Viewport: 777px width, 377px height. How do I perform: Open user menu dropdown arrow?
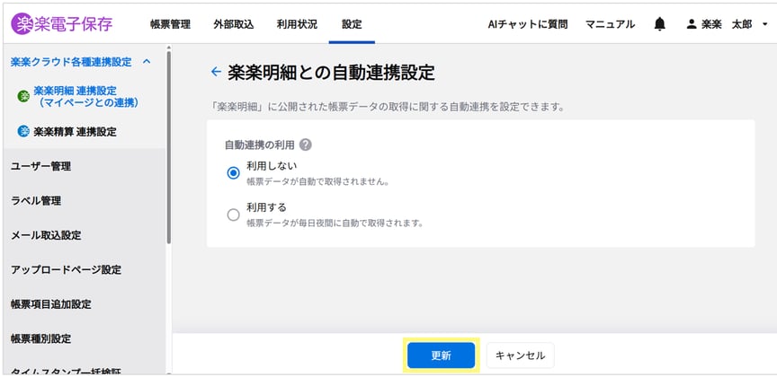click(x=764, y=24)
